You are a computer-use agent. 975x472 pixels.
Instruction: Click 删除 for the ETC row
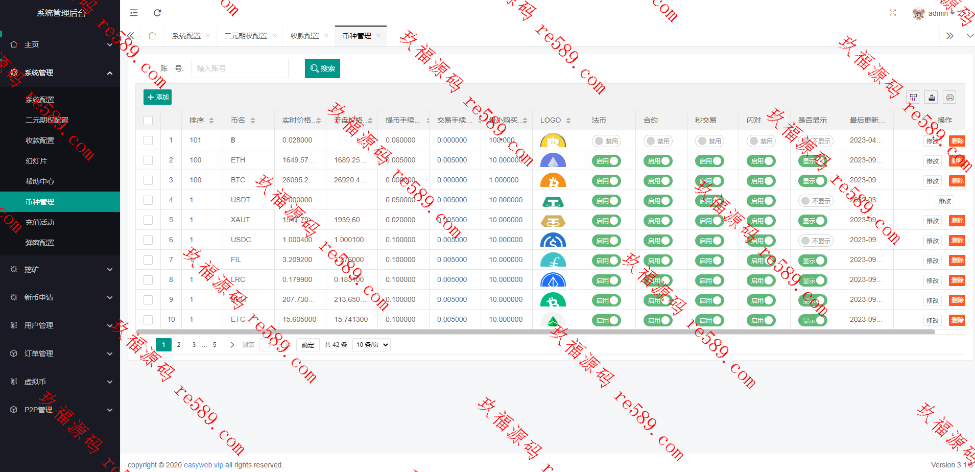tap(957, 320)
